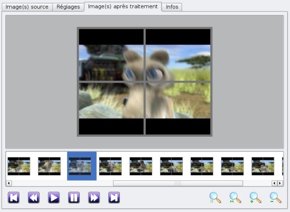Image resolution: width=290 pixels, height=212 pixels.
Task: Select the sixth filmstrip thumbnail
Action: pyautogui.click(x=172, y=166)
